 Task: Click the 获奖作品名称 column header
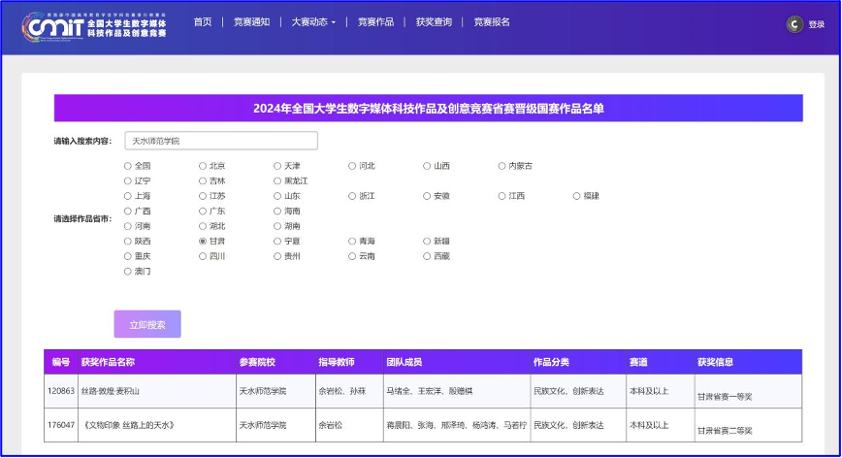coord(108,362)
